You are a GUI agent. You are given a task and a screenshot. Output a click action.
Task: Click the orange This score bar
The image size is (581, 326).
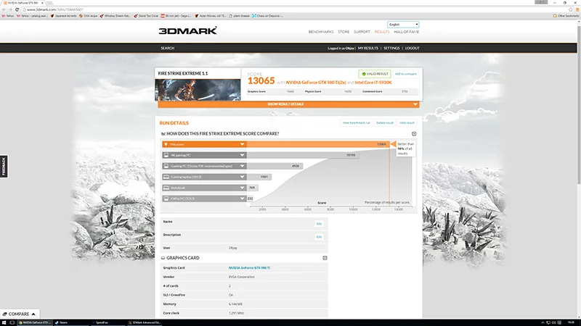click(318, 144)
